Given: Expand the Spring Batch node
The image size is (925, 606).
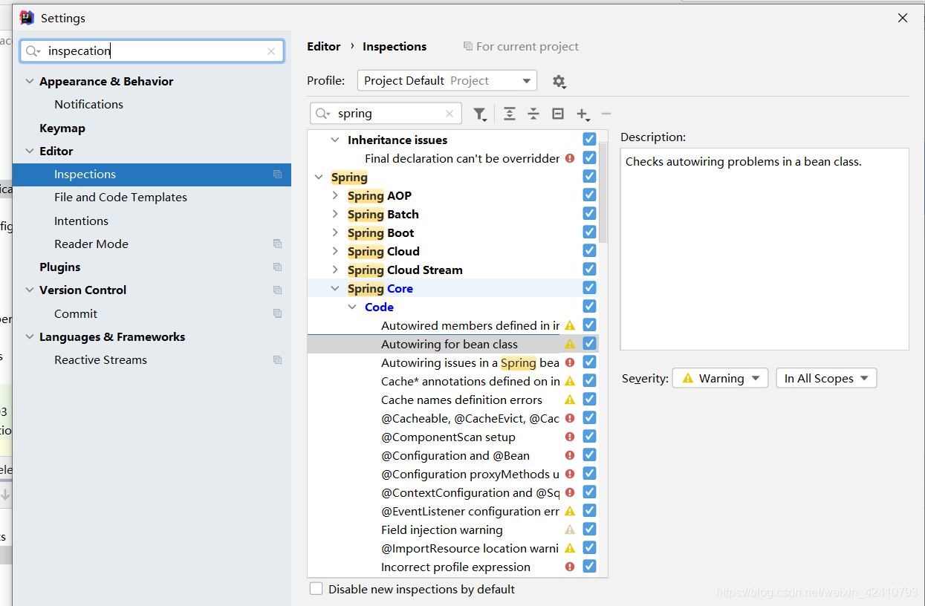Looking at the screenshot, I should (335, 214).
